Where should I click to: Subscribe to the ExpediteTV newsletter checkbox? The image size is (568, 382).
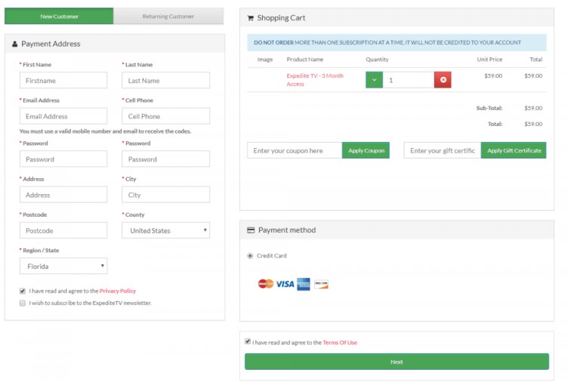(23, 303)
